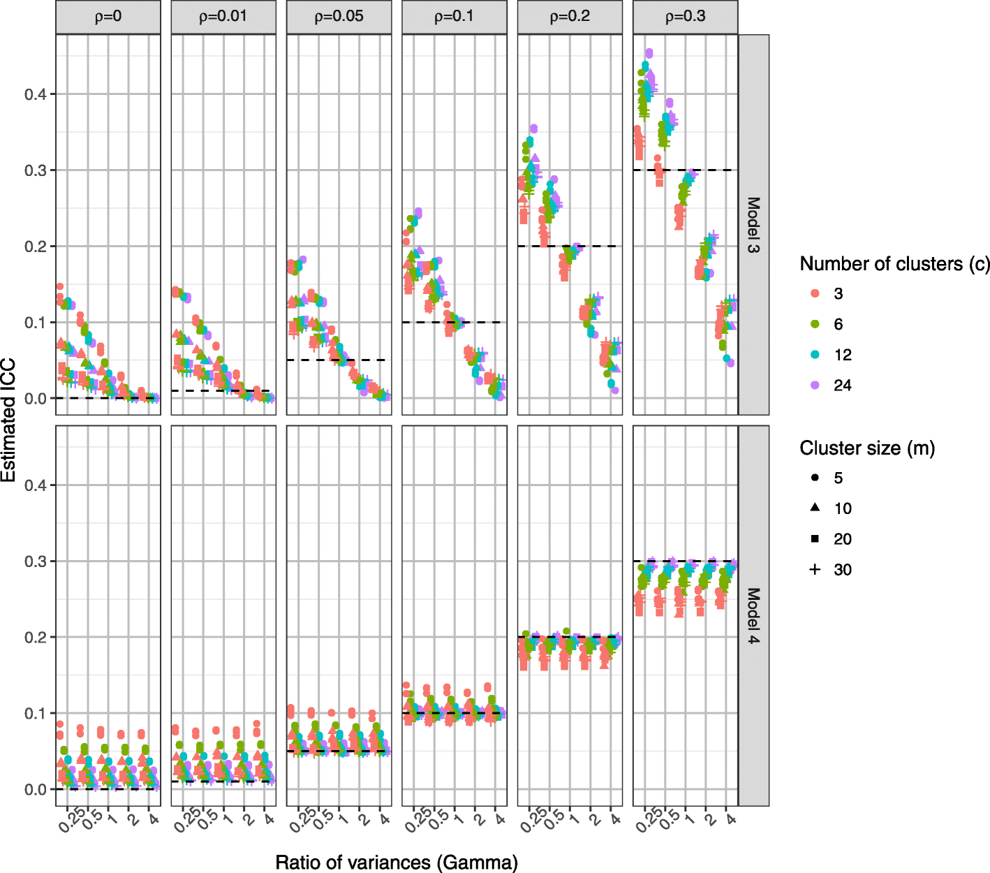Click the teal legend dot for 12 clusters

(815, 355)
